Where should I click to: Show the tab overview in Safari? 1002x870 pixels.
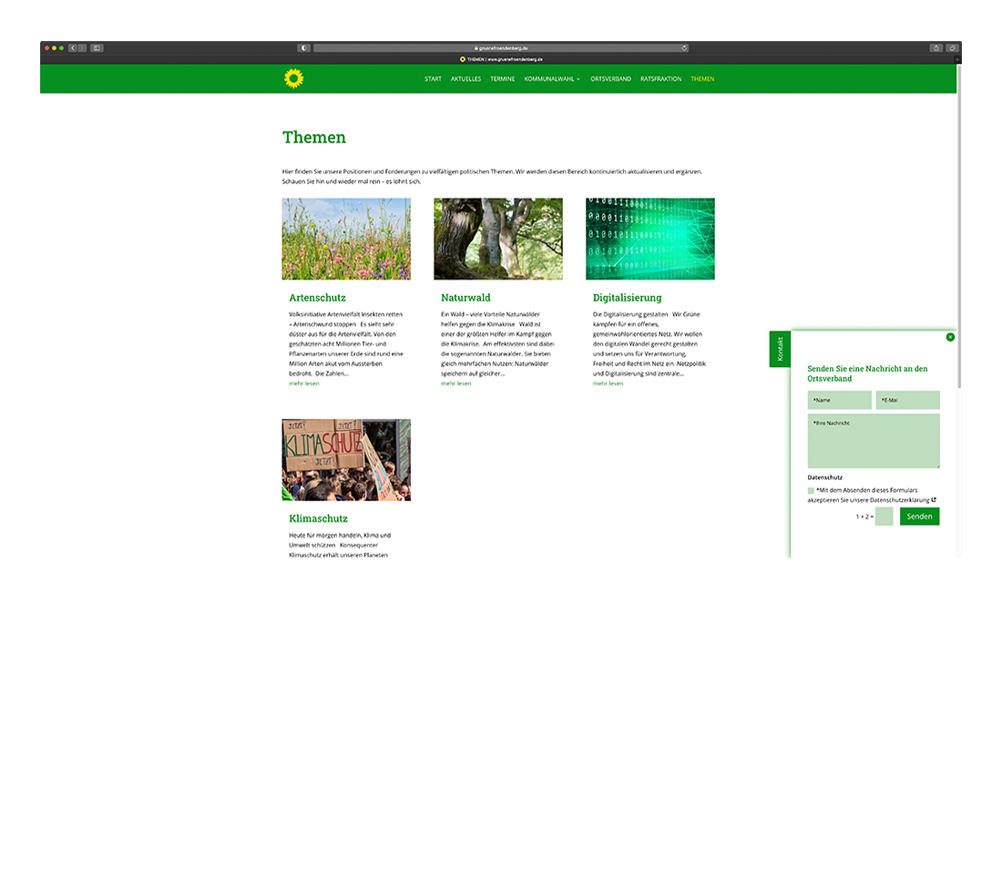(x=952, y=47)
